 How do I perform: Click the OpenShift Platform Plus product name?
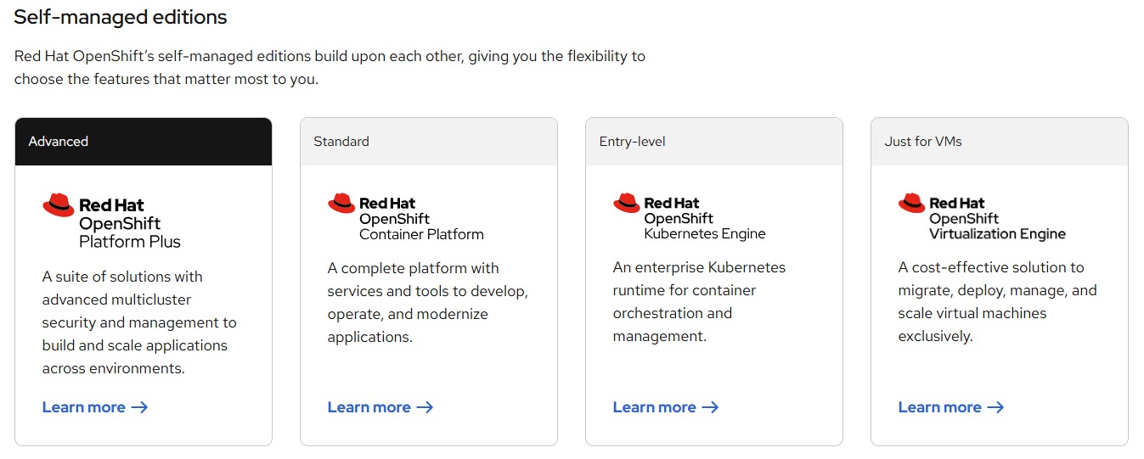tap(130, 232)
